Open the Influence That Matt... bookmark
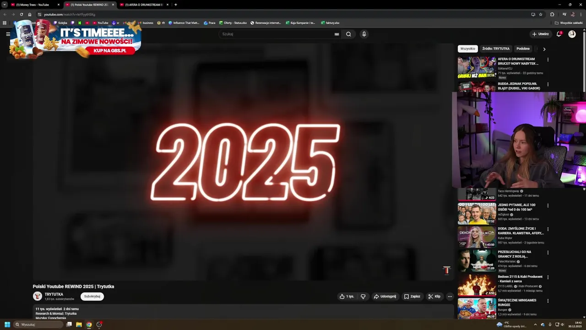 (x=184, y=22)
